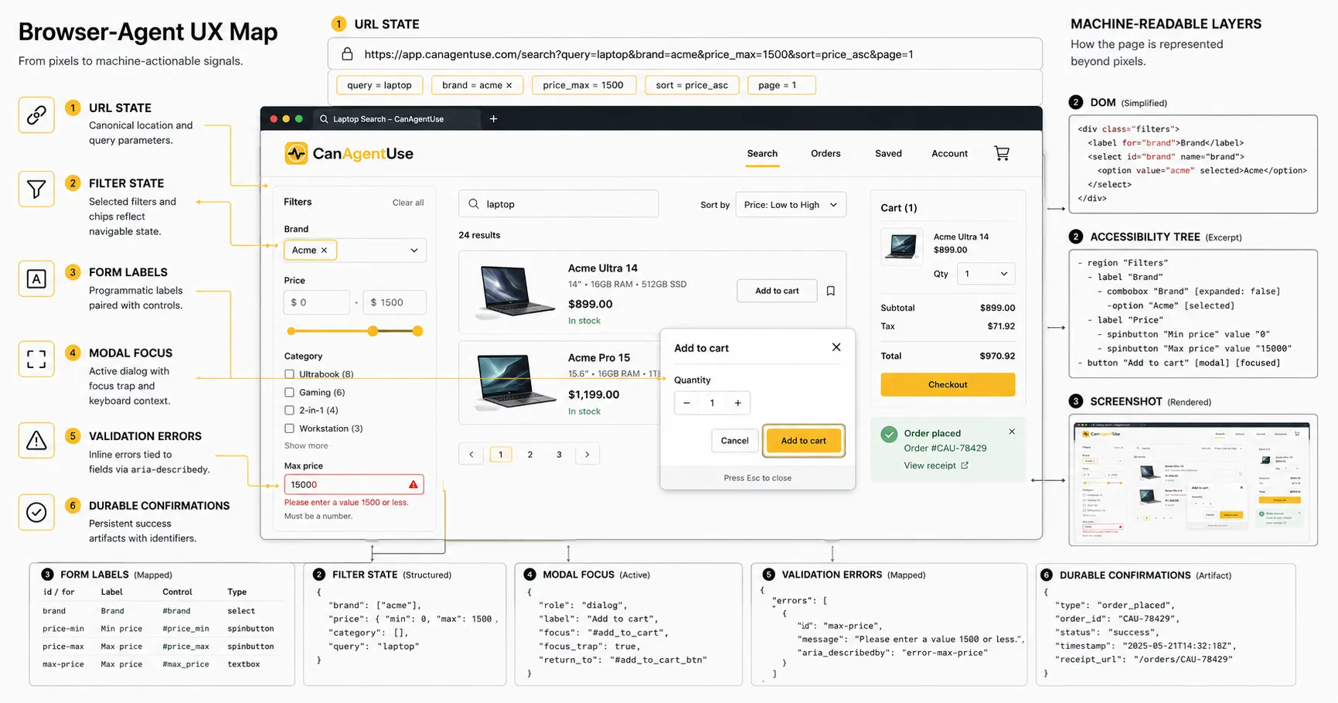Check the Gaming (6) category

289,392
